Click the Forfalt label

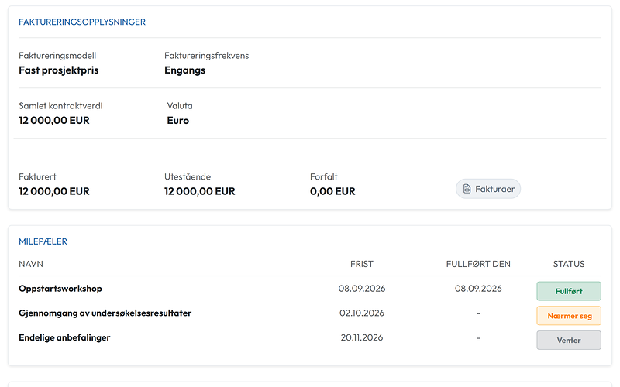click(x=323, y=176)
